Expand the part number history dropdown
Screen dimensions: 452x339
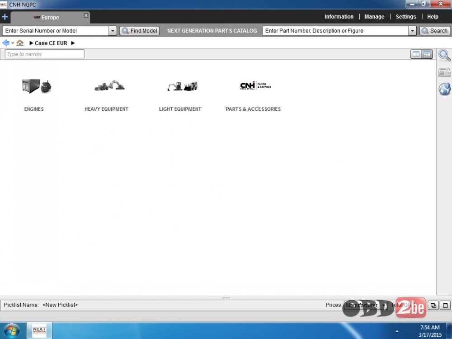point(413,31)
